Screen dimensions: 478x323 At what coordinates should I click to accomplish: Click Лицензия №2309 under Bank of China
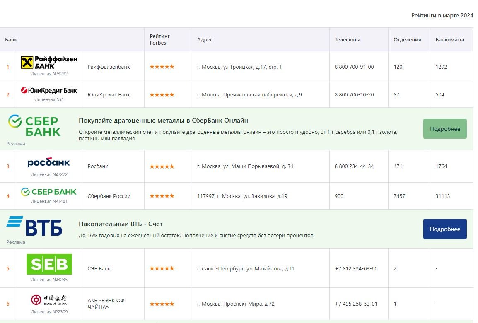49,312
